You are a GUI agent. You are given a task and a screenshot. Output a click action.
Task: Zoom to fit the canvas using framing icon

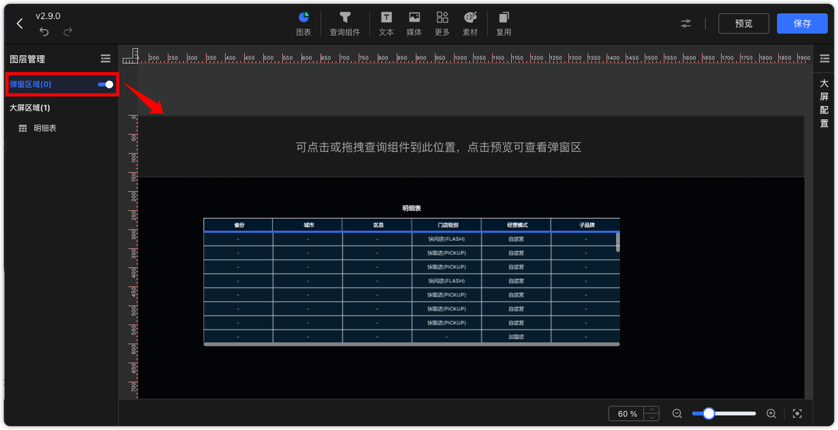[797, 413]
